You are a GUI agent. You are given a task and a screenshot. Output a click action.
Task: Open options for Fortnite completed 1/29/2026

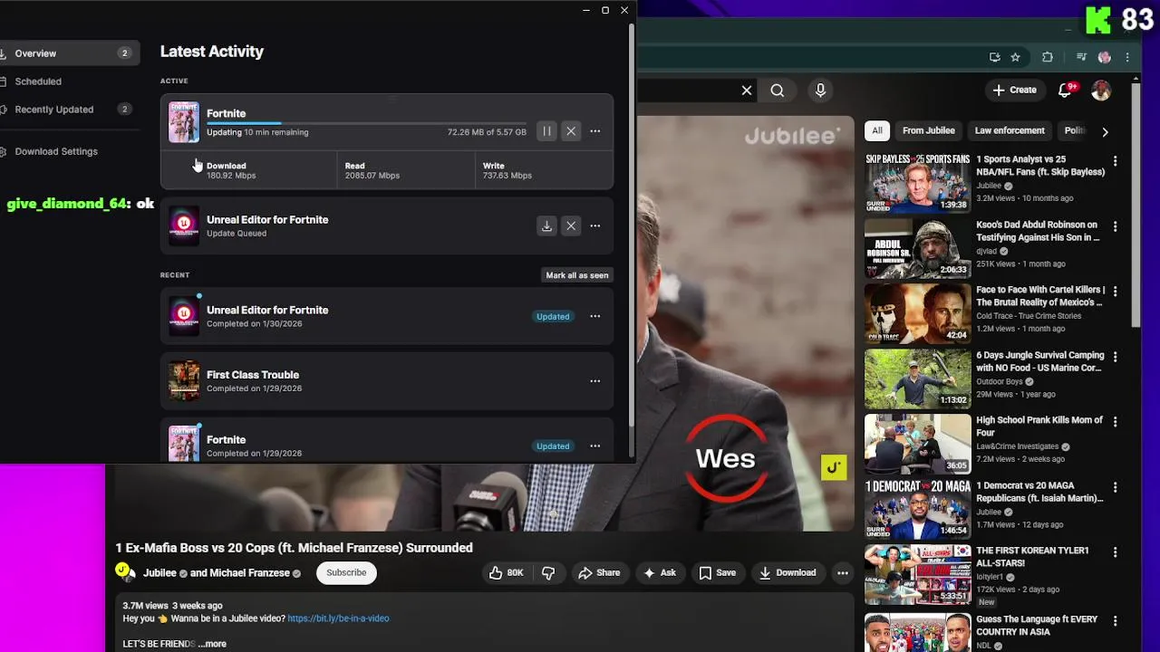(x=595, y=446)
